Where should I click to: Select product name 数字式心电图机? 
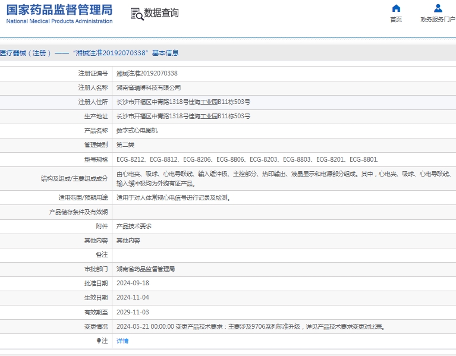(137, 131)
